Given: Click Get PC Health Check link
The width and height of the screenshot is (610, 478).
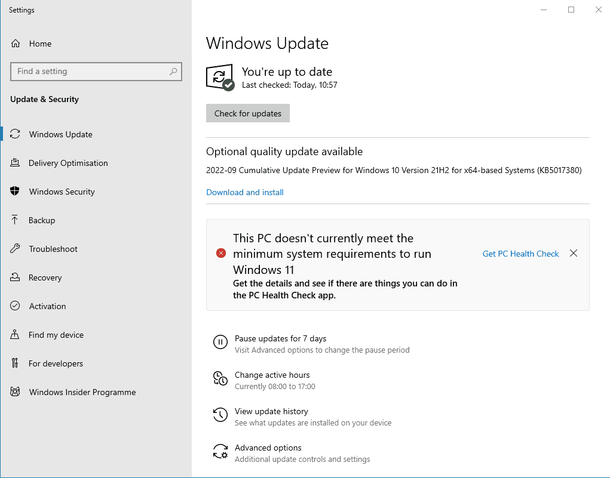Looking at the screenshot, I should (x=520, y=254).
